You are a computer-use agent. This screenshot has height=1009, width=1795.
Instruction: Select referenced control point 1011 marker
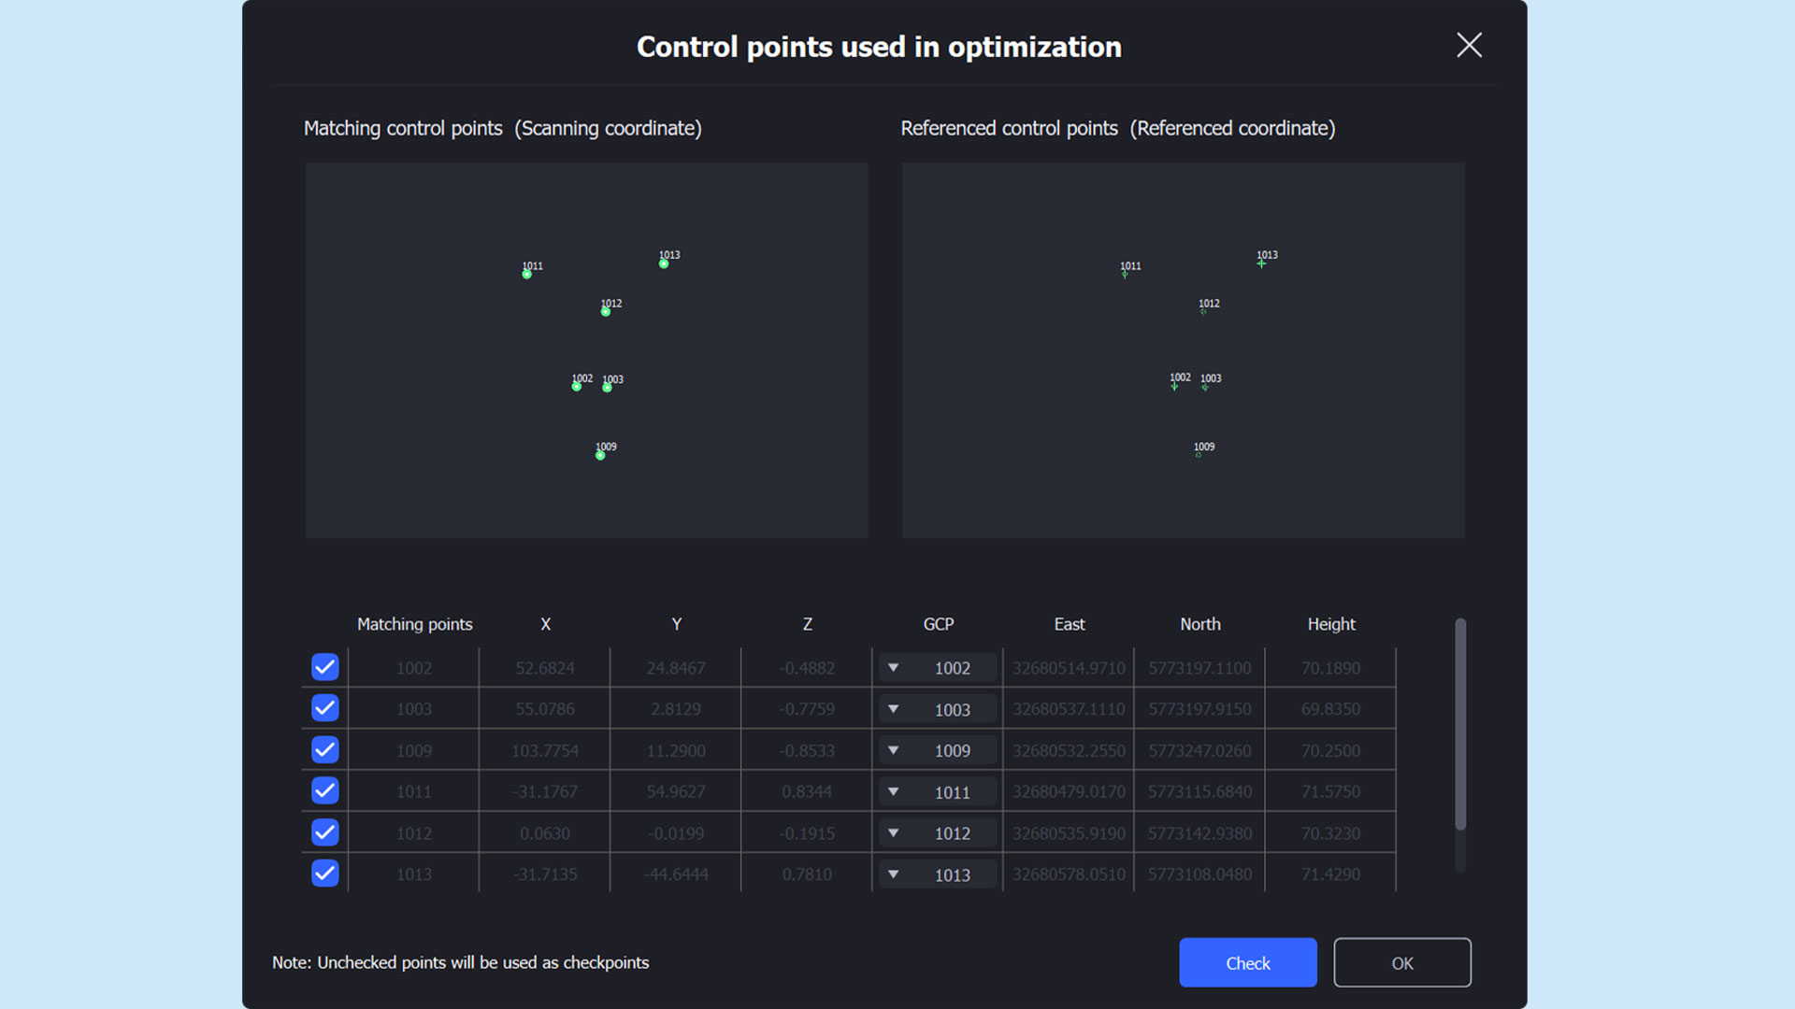click(1125, 275)
